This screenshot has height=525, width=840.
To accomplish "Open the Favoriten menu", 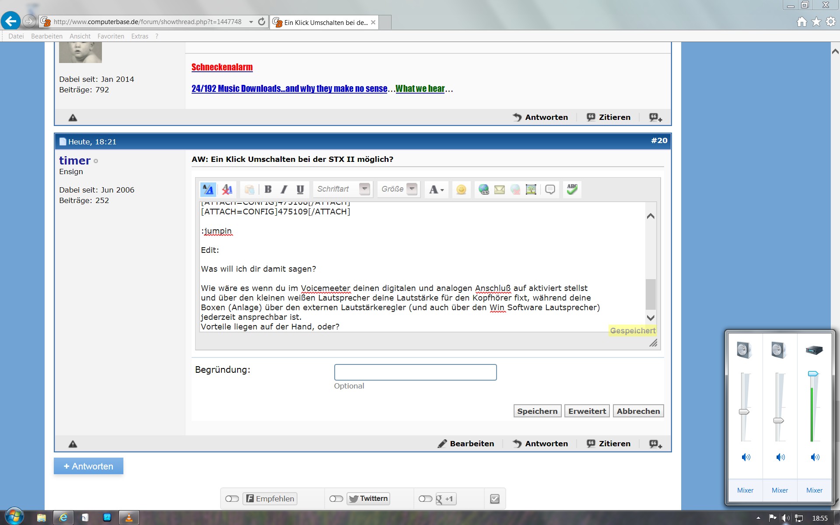I will [x=111, y=36].
